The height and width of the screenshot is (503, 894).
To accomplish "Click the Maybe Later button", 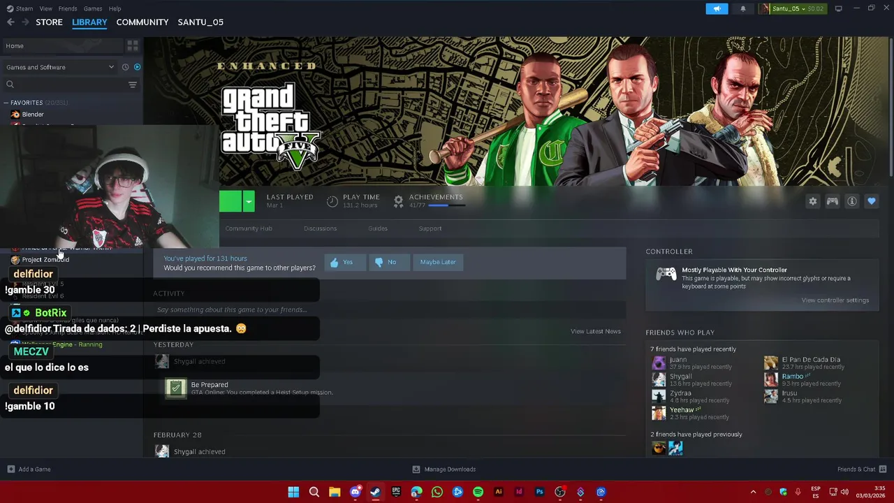I will [x=438, y=262].
